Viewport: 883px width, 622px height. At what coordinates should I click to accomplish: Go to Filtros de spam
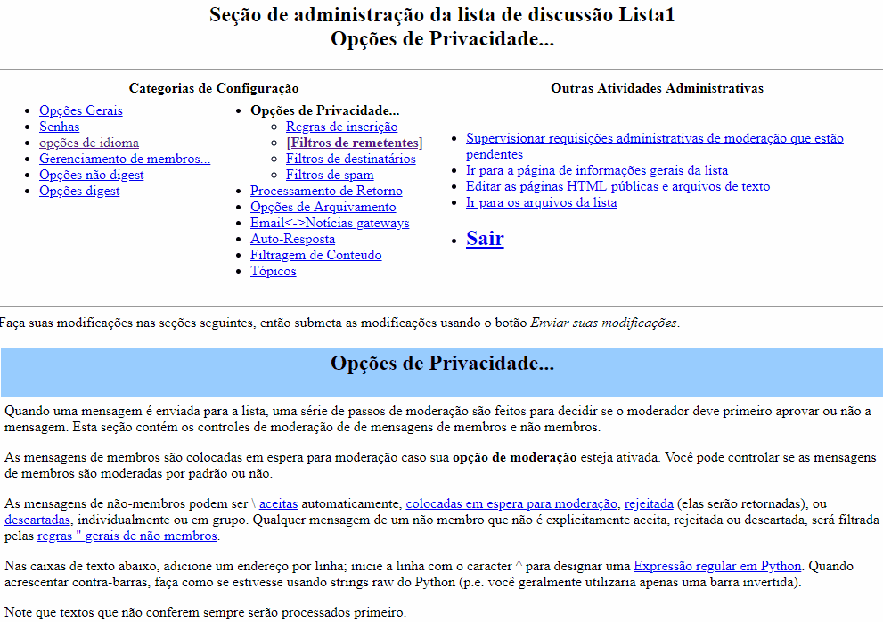tap(330, 175)
